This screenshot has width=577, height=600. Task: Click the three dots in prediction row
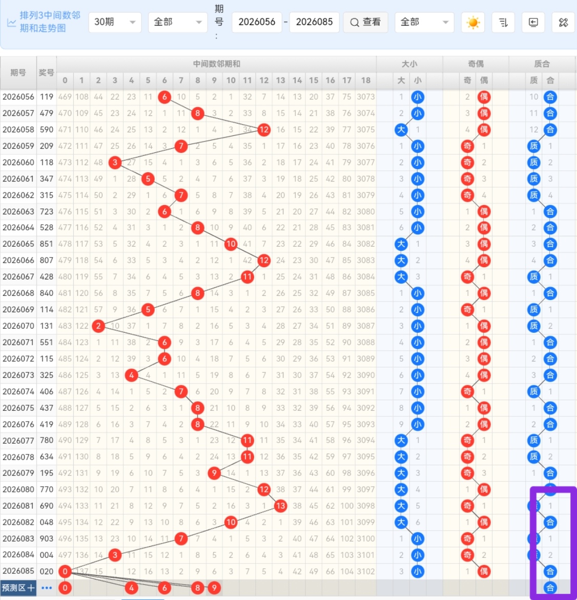click(x=47, y=588)
